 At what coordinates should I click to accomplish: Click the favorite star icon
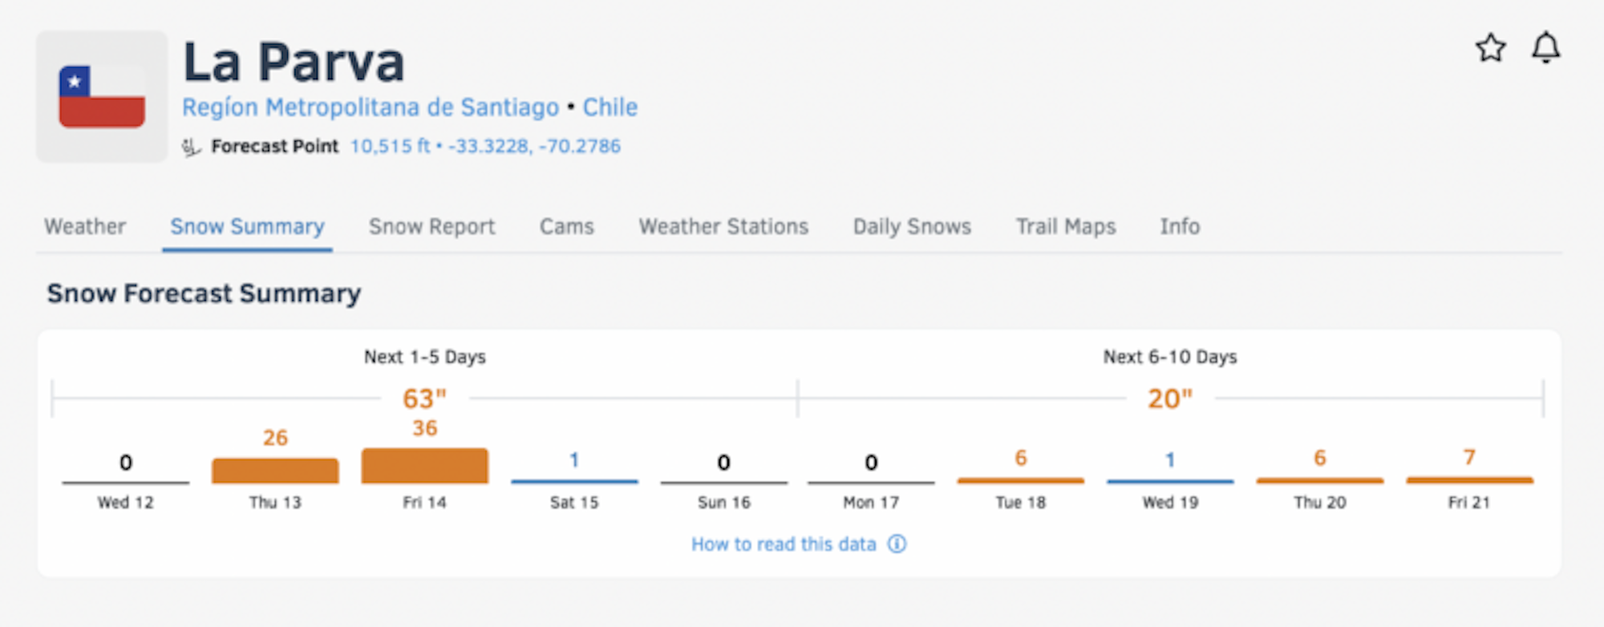click(1491, 48)
